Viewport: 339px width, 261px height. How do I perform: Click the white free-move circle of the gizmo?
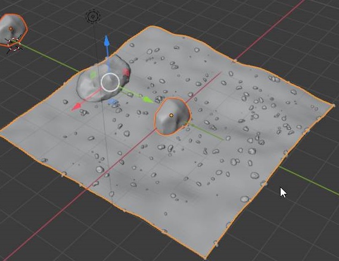pyautogui.click(x=110, y=82)
